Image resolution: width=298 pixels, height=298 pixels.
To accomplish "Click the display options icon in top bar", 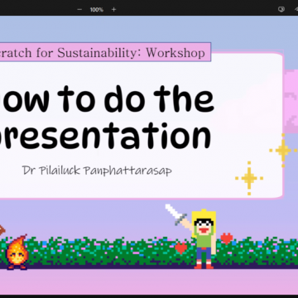I will click(281, 9).
